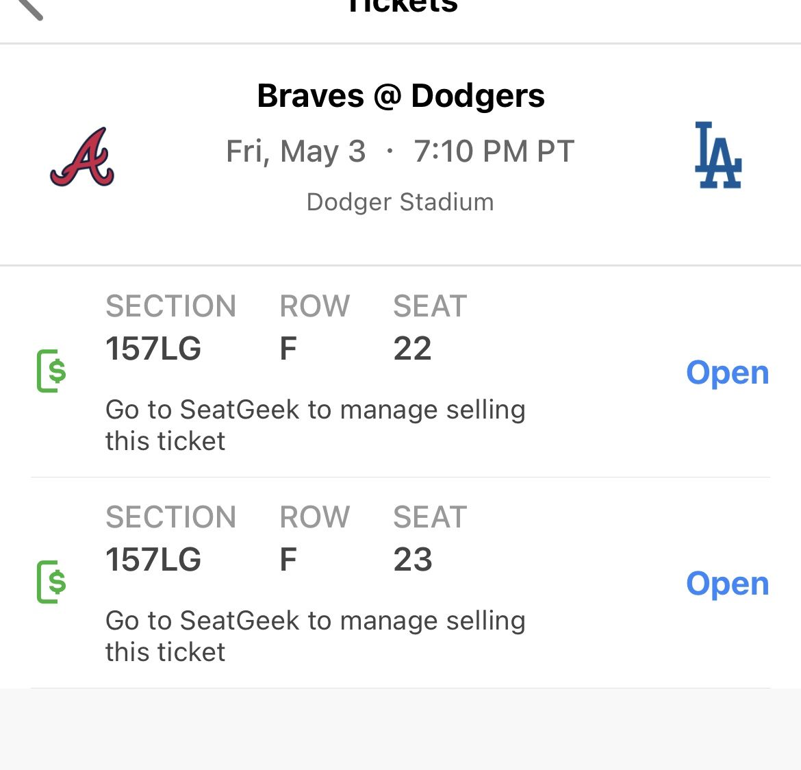Tap the Tickets page header title

point(401,7)
